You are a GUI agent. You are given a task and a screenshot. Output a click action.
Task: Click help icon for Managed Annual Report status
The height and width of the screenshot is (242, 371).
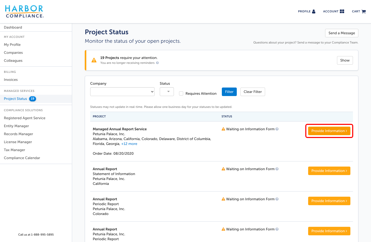pyautogui.click(x=277, y=129)
